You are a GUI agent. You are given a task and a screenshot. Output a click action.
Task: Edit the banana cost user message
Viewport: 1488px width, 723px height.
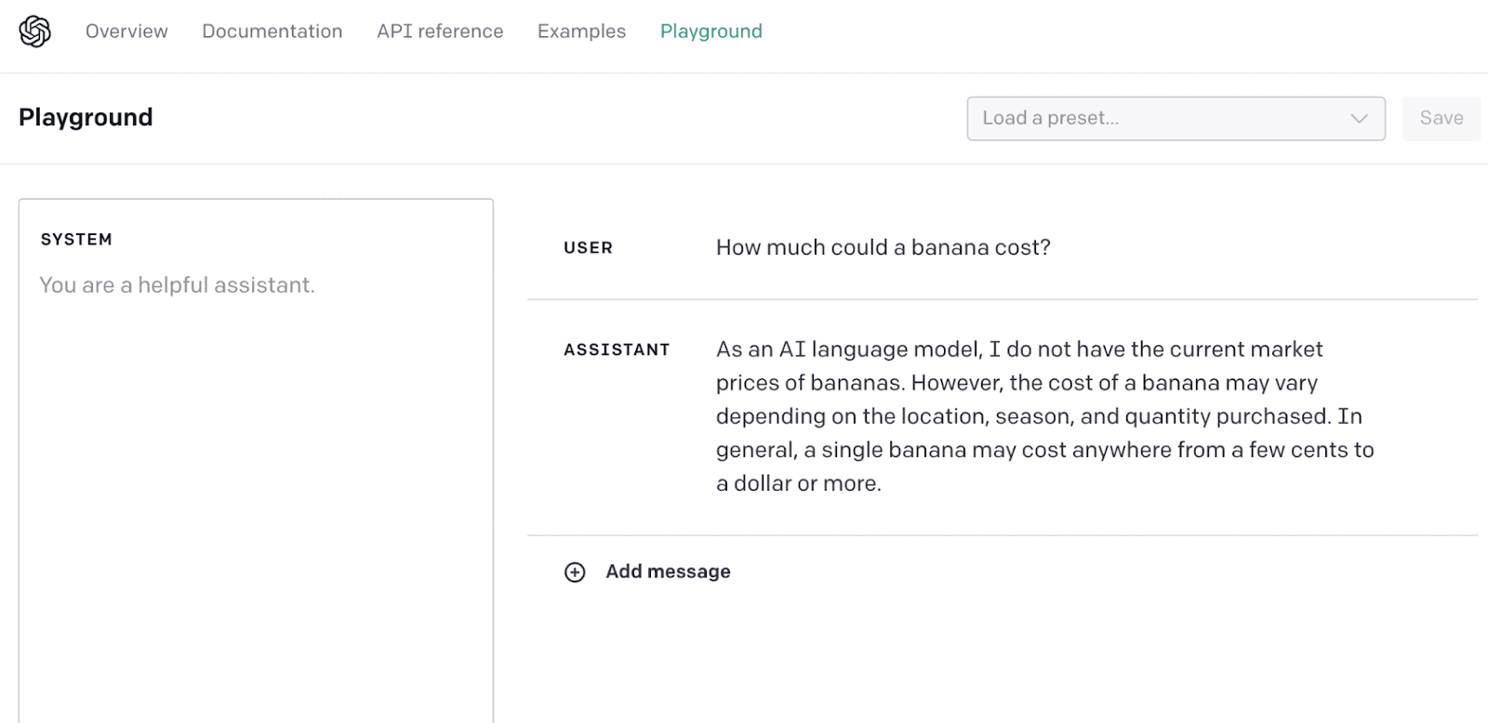click(883, 248)
